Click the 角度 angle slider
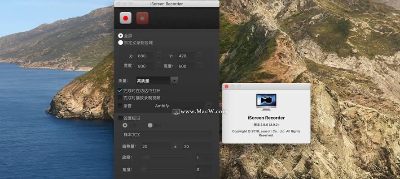The width and height of the screenshot is (400, 179). [x=165, y=169]
